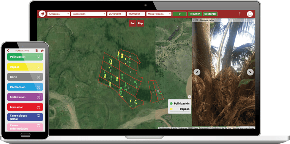Tap phone home icon
The height and width of the screenshot is (144, 290).
pos(42,50)
